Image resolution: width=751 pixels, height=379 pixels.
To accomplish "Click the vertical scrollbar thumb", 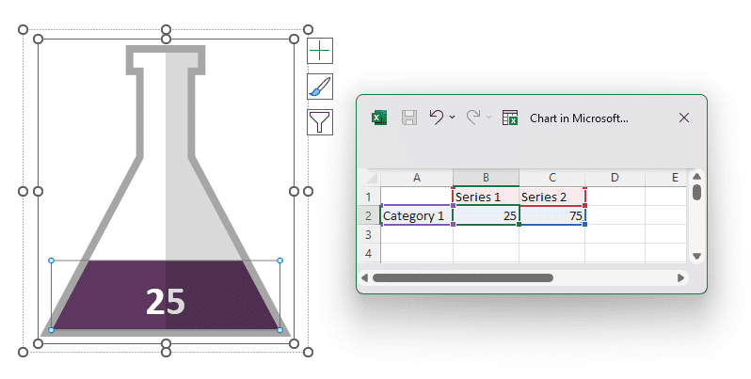I will 696,193.
